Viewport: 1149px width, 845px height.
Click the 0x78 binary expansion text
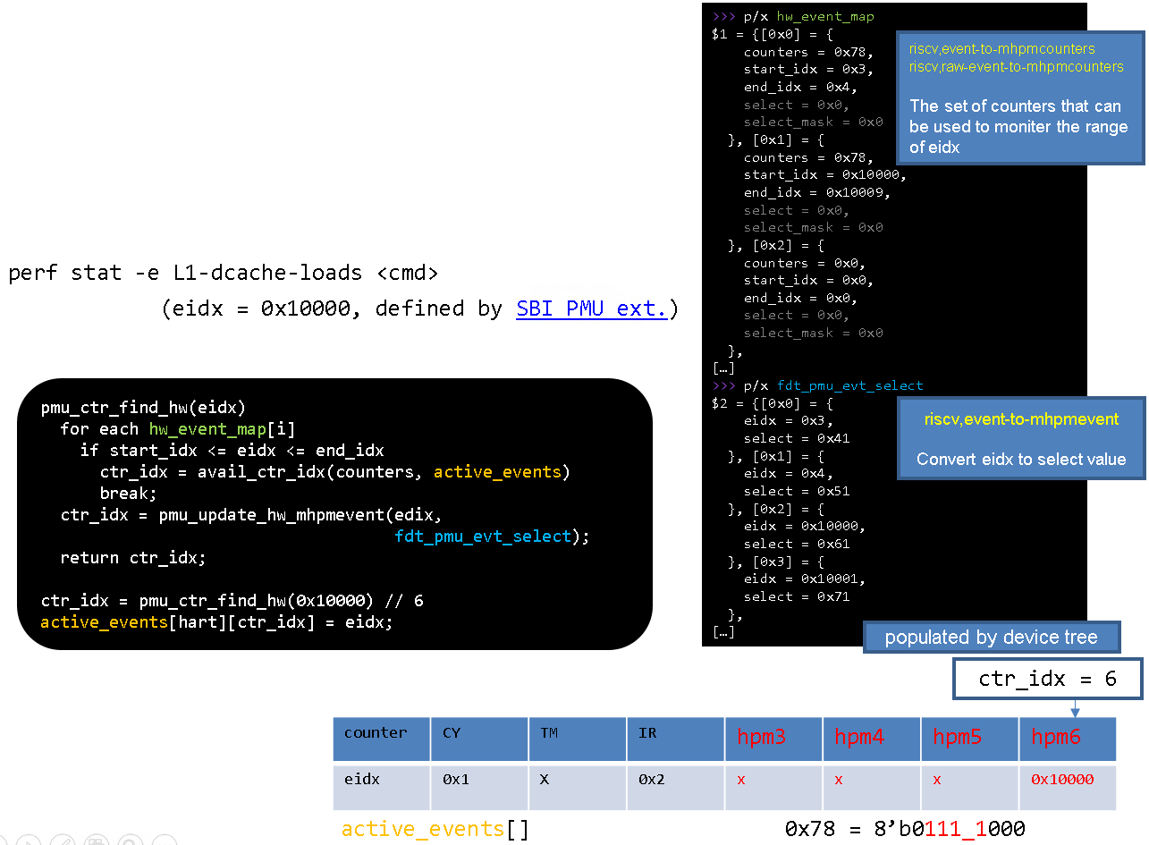904,829
